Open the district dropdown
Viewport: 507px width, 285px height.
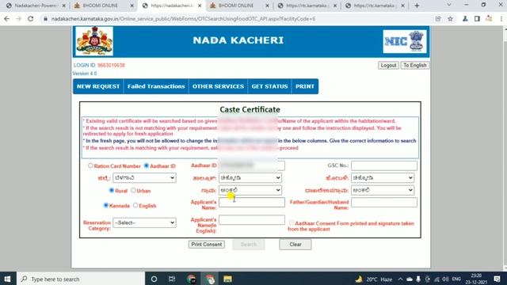click(144, 177)
